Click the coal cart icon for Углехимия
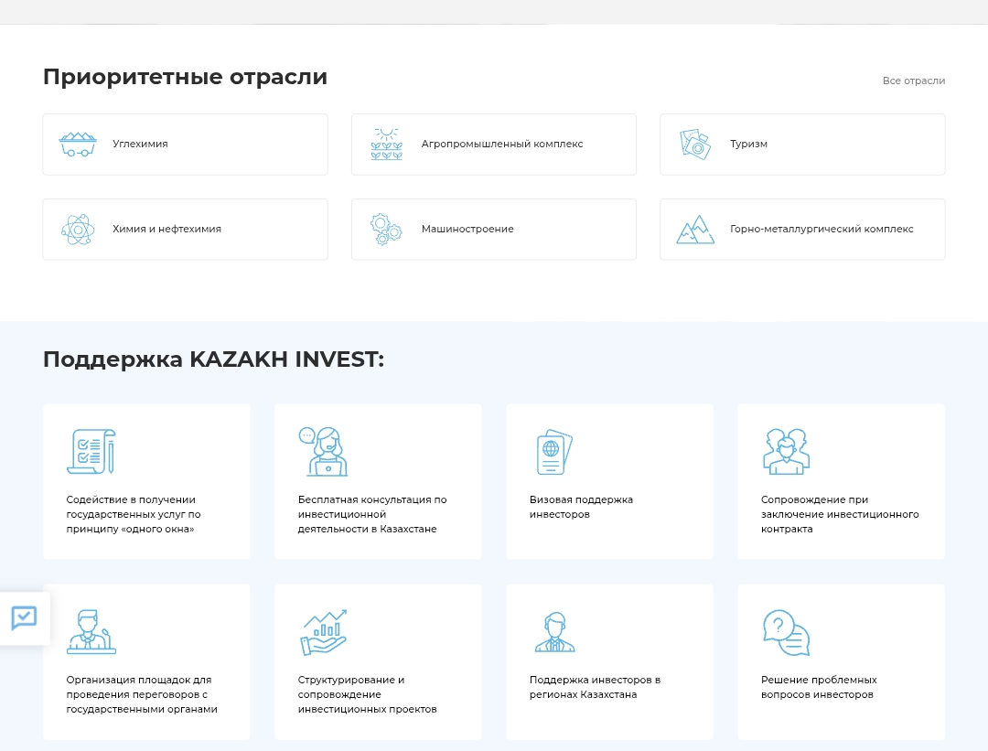Screen dimensions: 988x751 [x=78, y=145]
